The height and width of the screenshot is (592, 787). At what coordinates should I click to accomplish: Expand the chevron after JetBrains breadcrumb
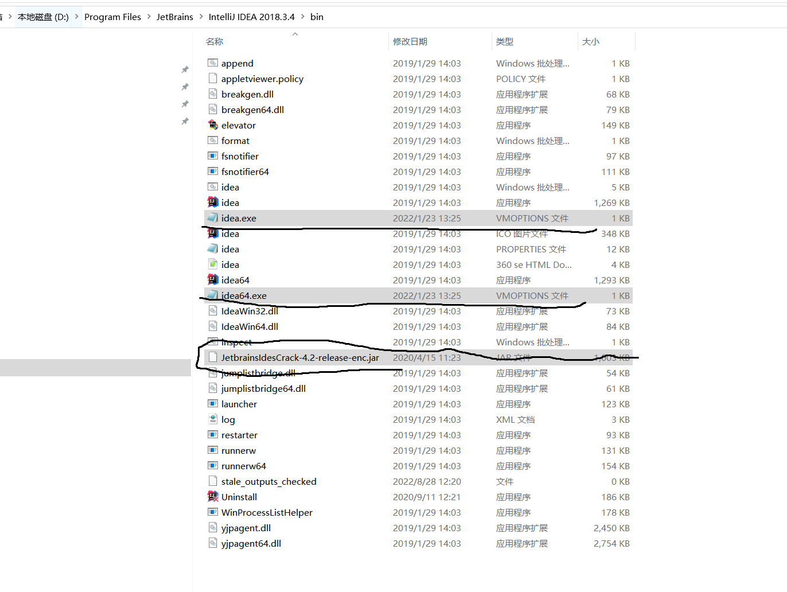click(201, 17)
